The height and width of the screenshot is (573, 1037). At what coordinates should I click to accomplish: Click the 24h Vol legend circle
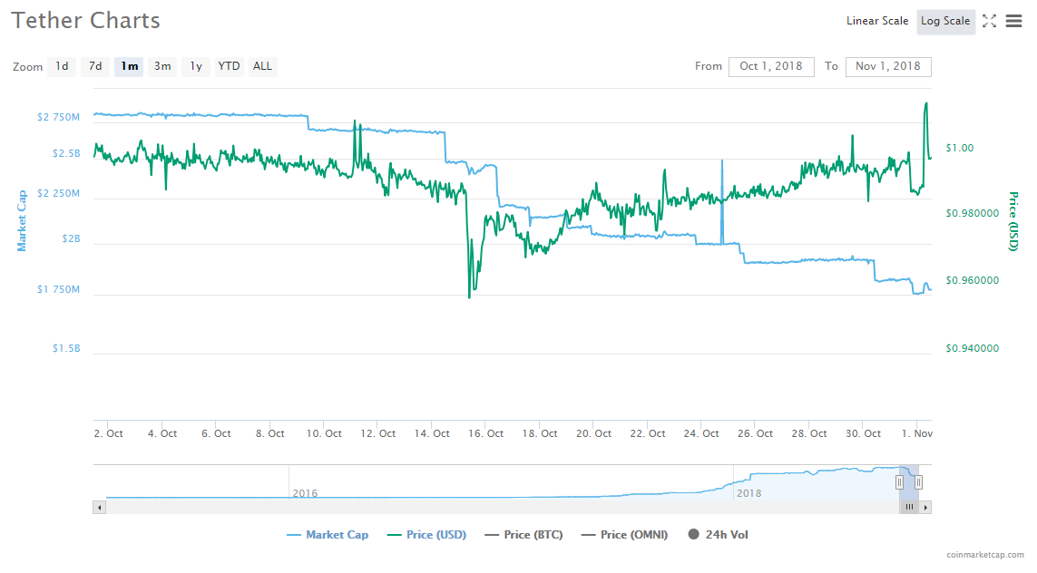pos(694,534)
